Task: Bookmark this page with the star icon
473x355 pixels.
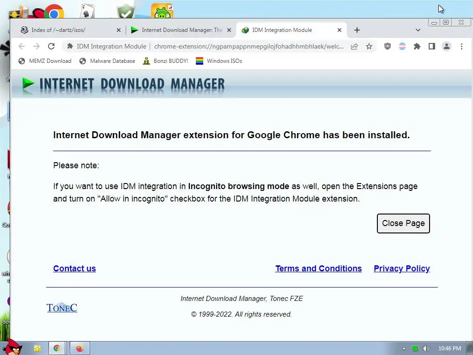Action: tap(369, 46)
